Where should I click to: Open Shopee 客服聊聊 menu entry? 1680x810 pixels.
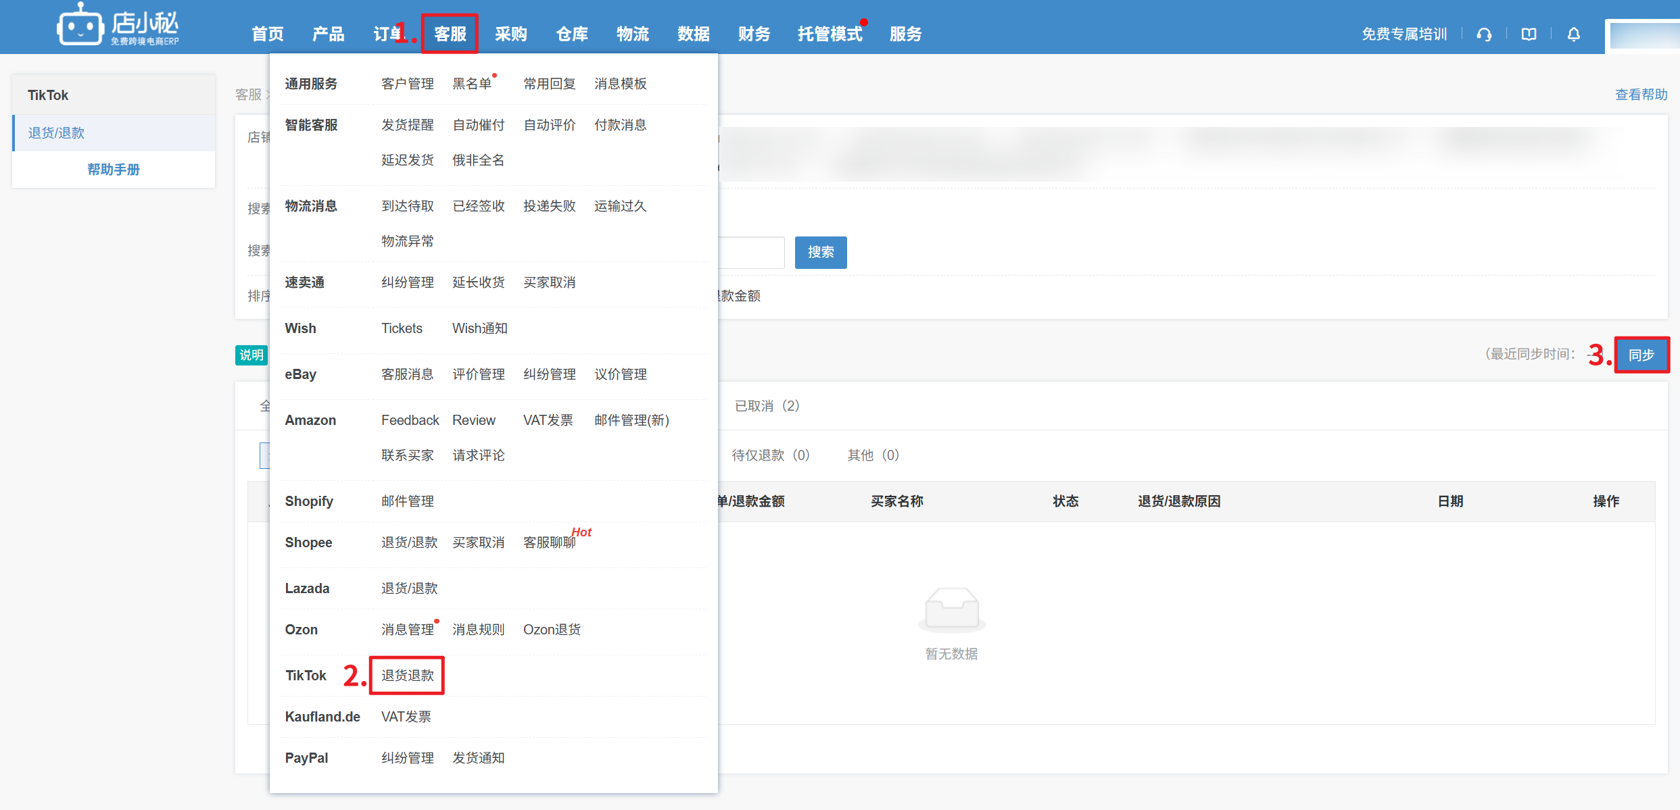point(549,542)
